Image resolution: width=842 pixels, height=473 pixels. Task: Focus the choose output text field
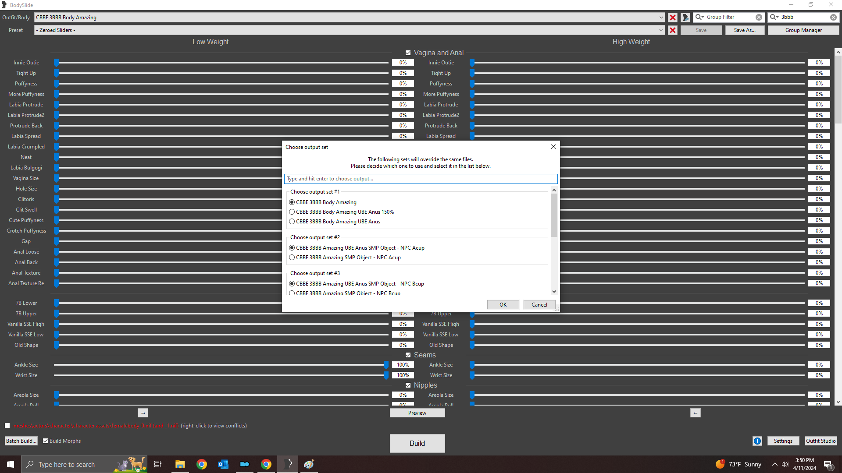(421, 179)
